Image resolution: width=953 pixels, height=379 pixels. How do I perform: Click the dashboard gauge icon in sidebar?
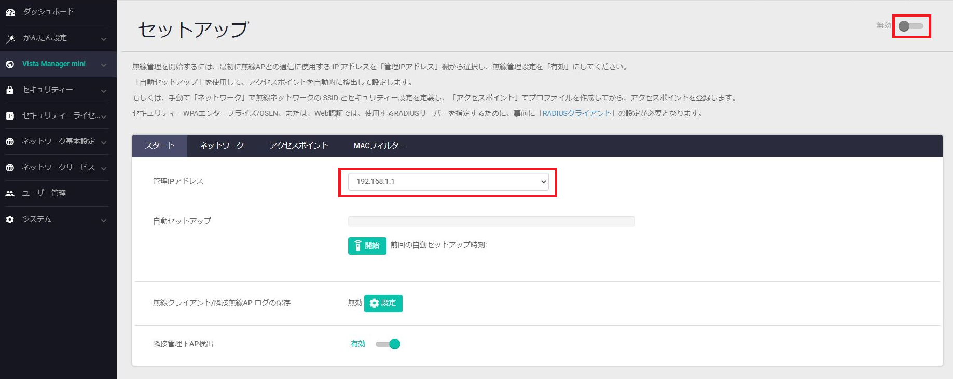click(x=10, y=12)
